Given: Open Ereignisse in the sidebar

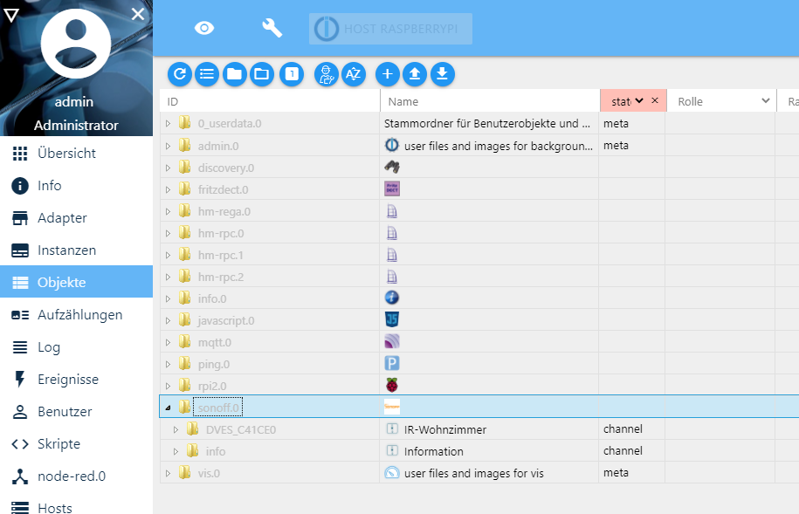Looking at the screenshot, I should pyautogui.click(x=77, y=379).
